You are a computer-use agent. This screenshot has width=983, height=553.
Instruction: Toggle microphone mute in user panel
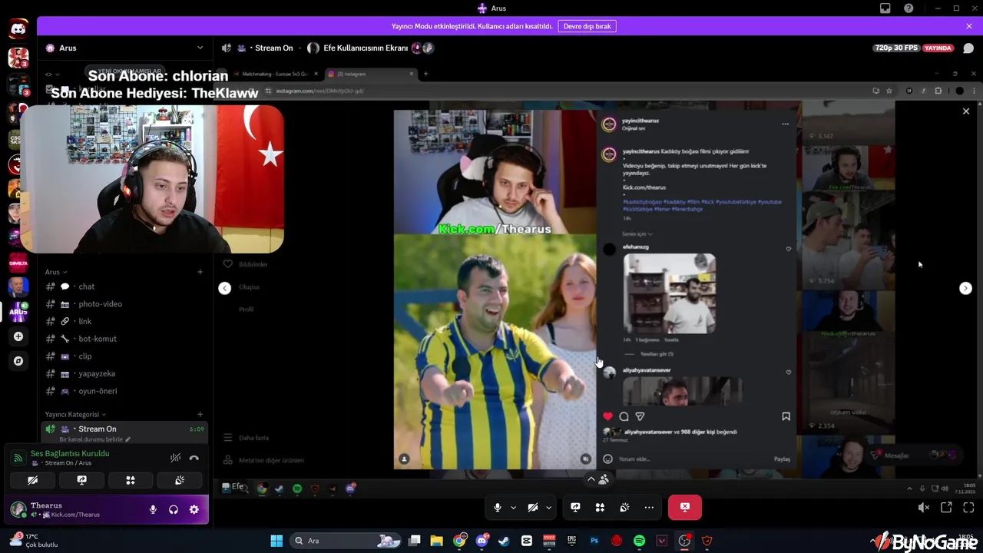153,509
